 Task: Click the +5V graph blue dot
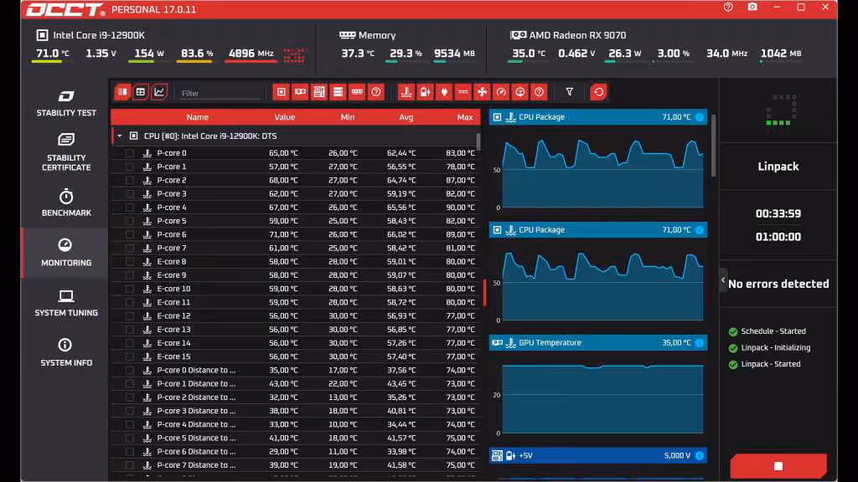pyautogui.click(x=700, y=456)
